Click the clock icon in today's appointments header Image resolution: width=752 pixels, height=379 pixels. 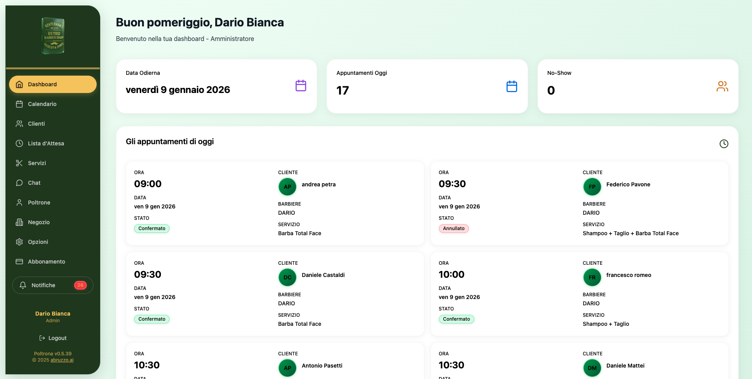point(724,144)
